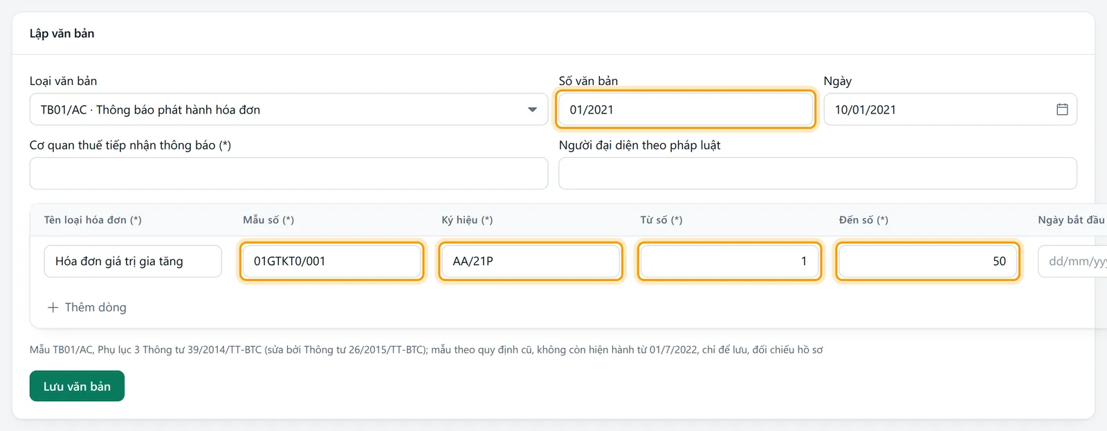Viewport: 1107px width, 431px height.
Task: Edit the Mẫu số field 01GTKT0/001
Action: pyautogui.click(x=331, y=261)
